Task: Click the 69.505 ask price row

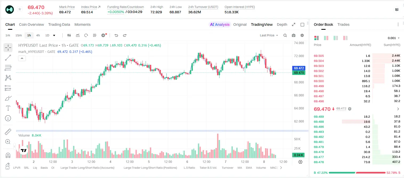Action: tap(357, 56)
